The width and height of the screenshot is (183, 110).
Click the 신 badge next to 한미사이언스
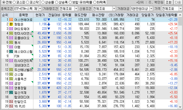pyautogui.click(x=11, y=33)
